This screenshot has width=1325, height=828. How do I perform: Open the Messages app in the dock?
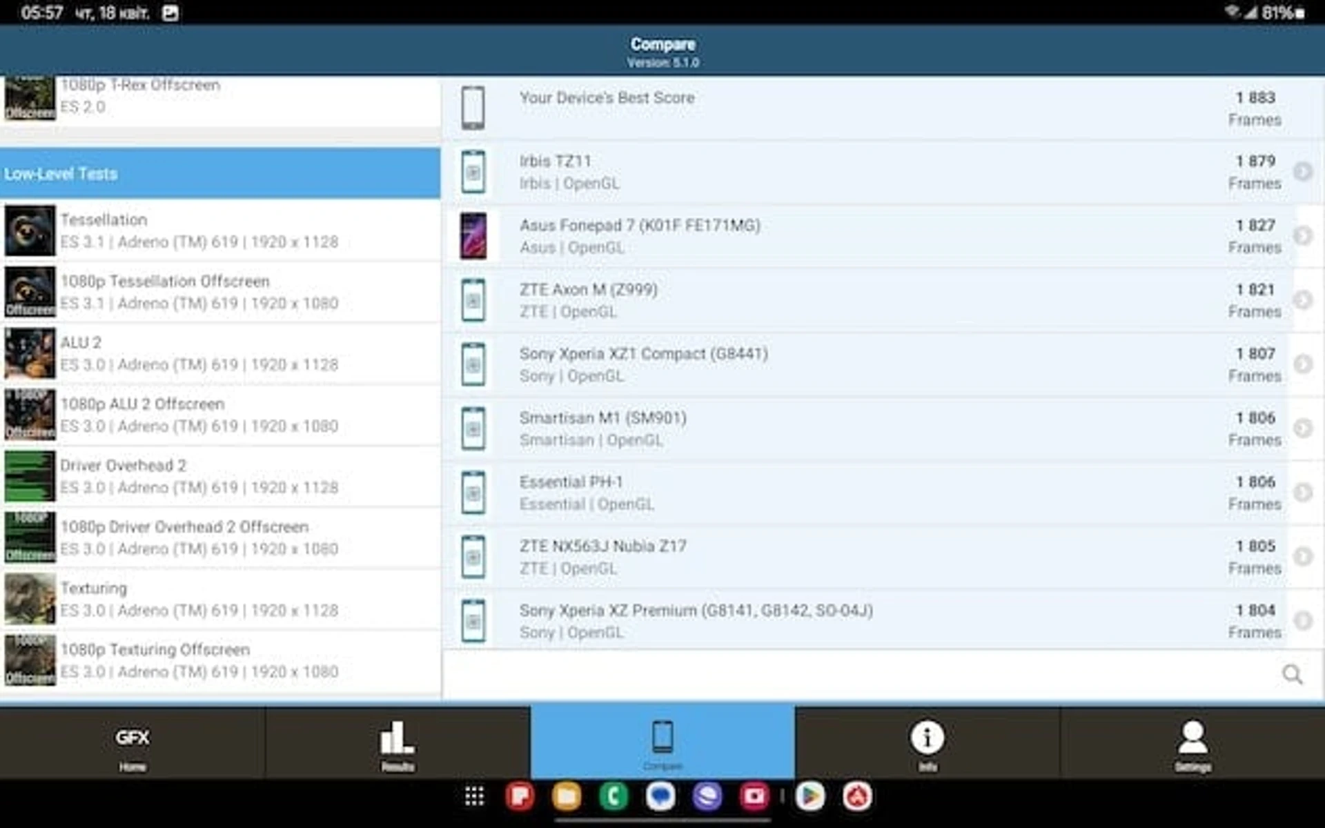click(660, 796)
